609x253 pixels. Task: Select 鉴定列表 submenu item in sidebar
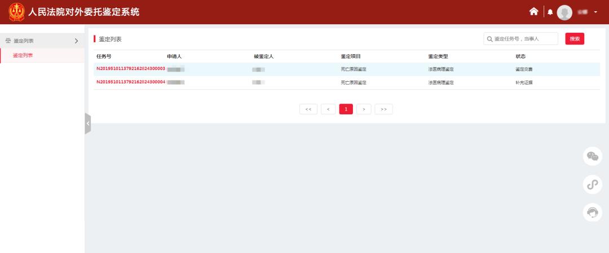(x=23, y=55)
